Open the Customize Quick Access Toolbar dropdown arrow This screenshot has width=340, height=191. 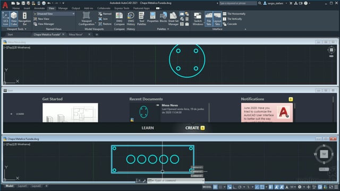(x=63, y=3)
